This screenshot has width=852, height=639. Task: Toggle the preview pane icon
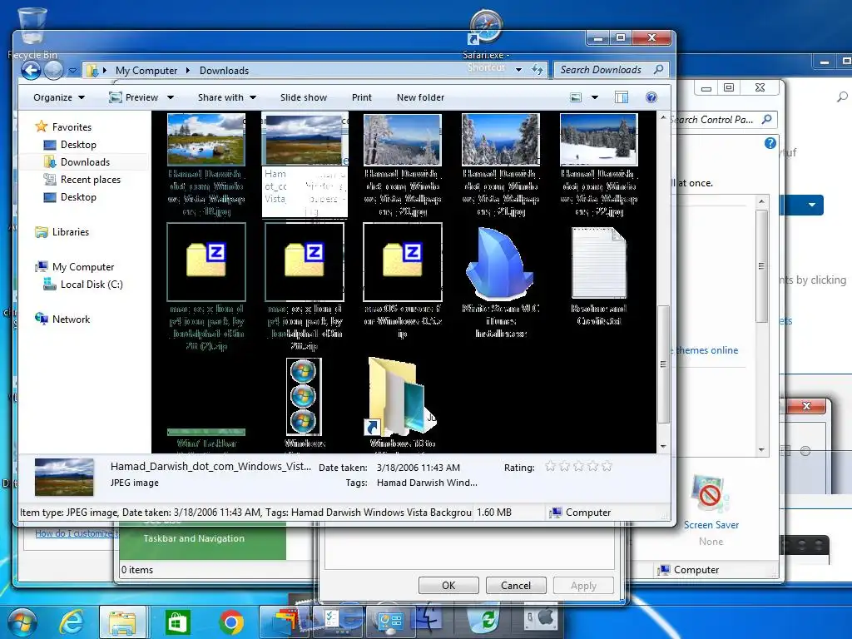point(622,97)
